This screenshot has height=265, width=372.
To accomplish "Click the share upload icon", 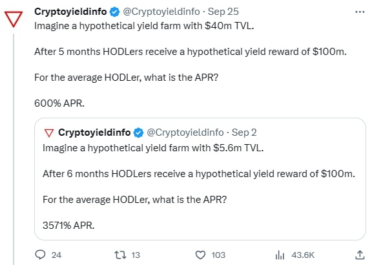I will click(360, 255).
